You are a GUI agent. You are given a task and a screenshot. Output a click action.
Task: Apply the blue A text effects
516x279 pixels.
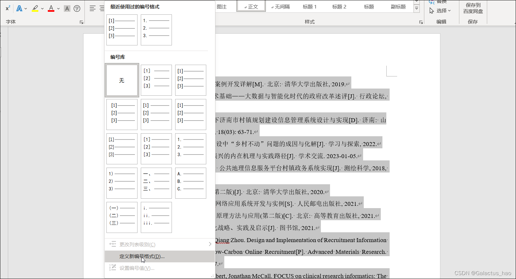click(19, 8)
